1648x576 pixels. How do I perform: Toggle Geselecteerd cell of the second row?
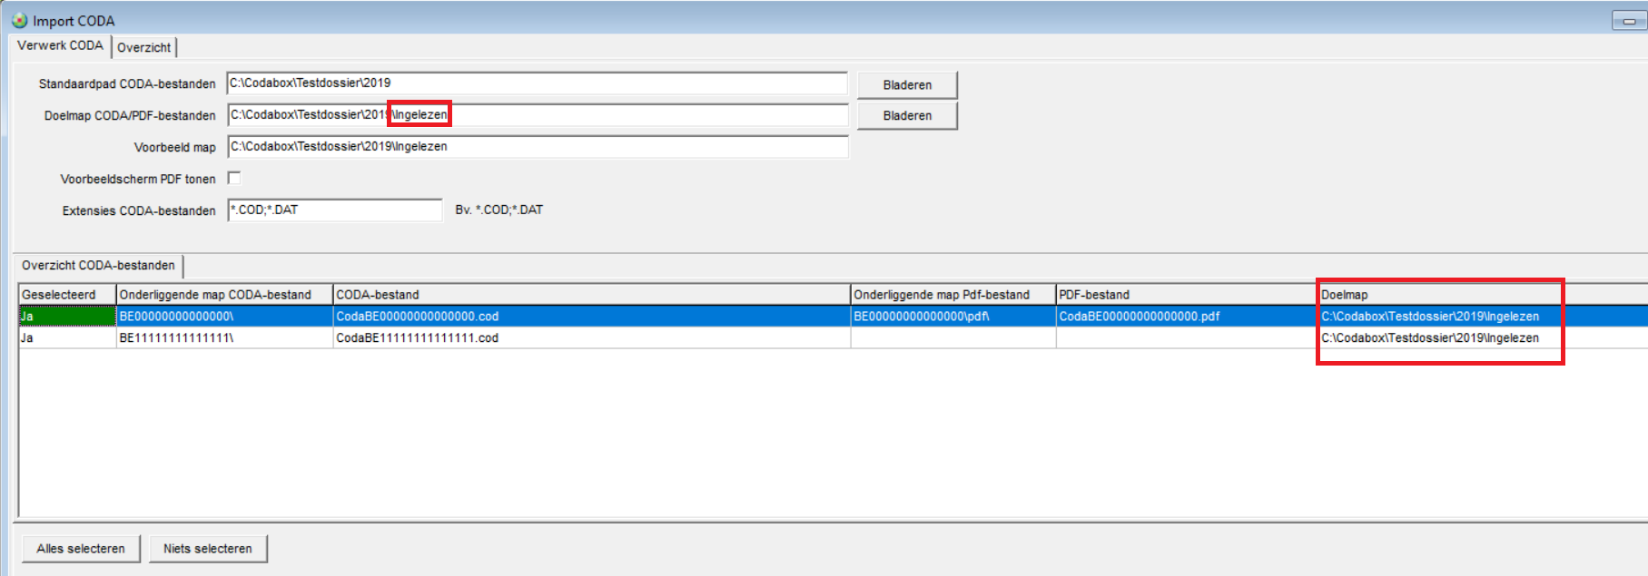(x=66, y=338)
